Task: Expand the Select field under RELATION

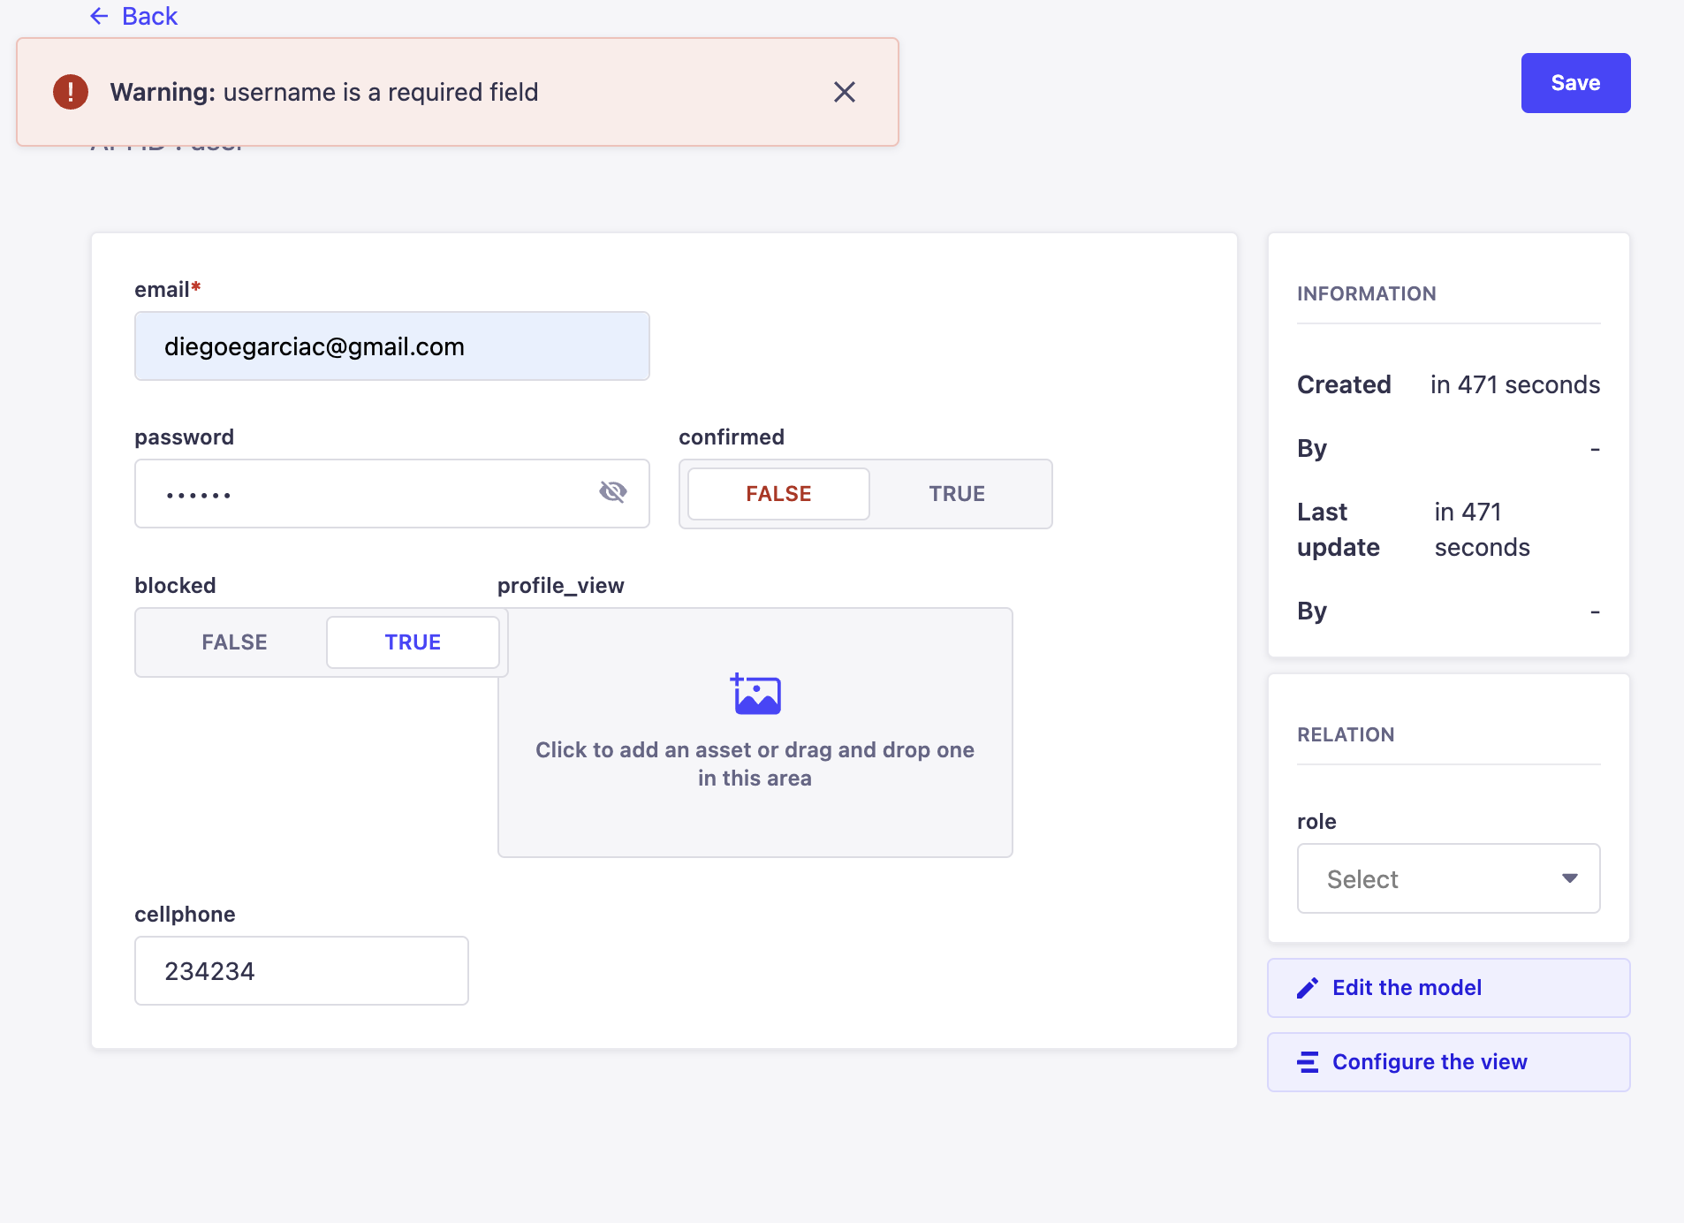Action: coord(1446,878)
